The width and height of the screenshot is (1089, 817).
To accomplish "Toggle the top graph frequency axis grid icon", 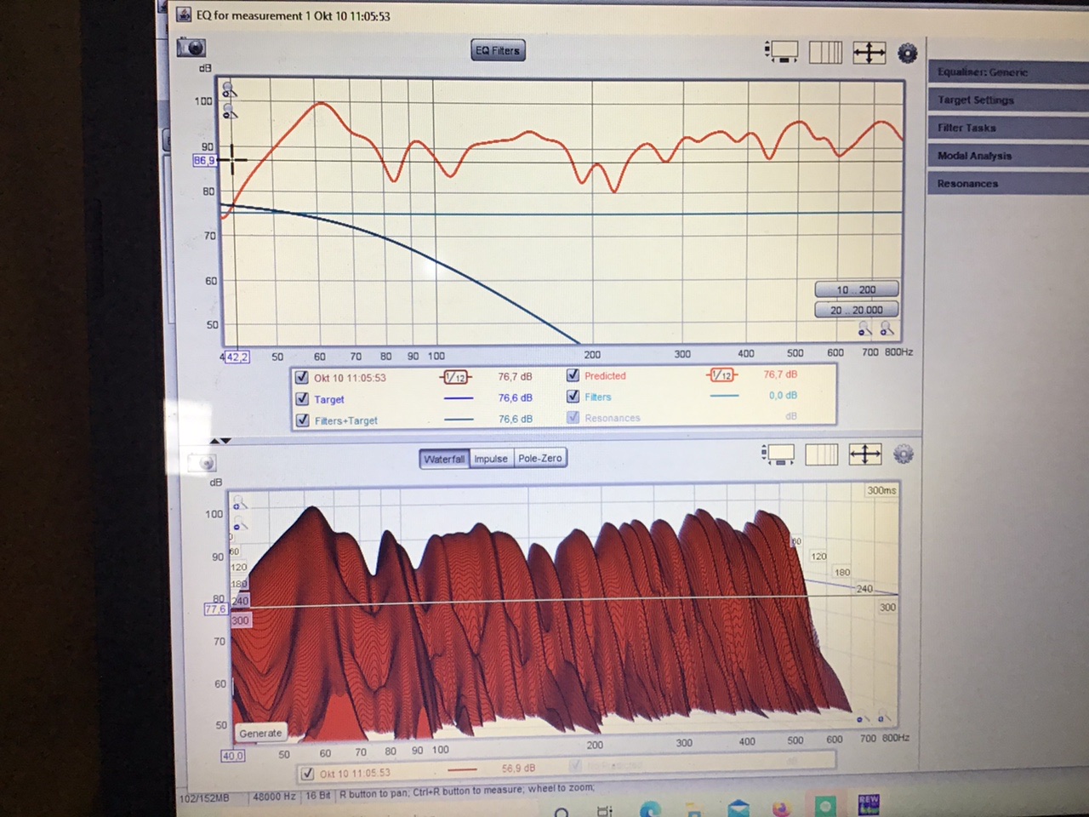I will (x=824, y=53).
